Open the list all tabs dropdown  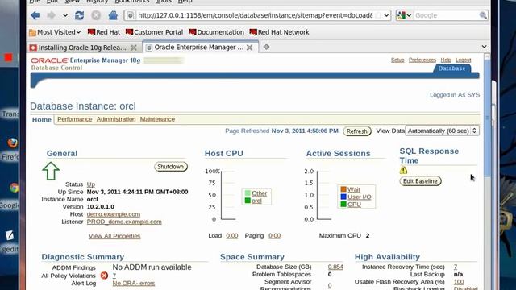(484, 47)
